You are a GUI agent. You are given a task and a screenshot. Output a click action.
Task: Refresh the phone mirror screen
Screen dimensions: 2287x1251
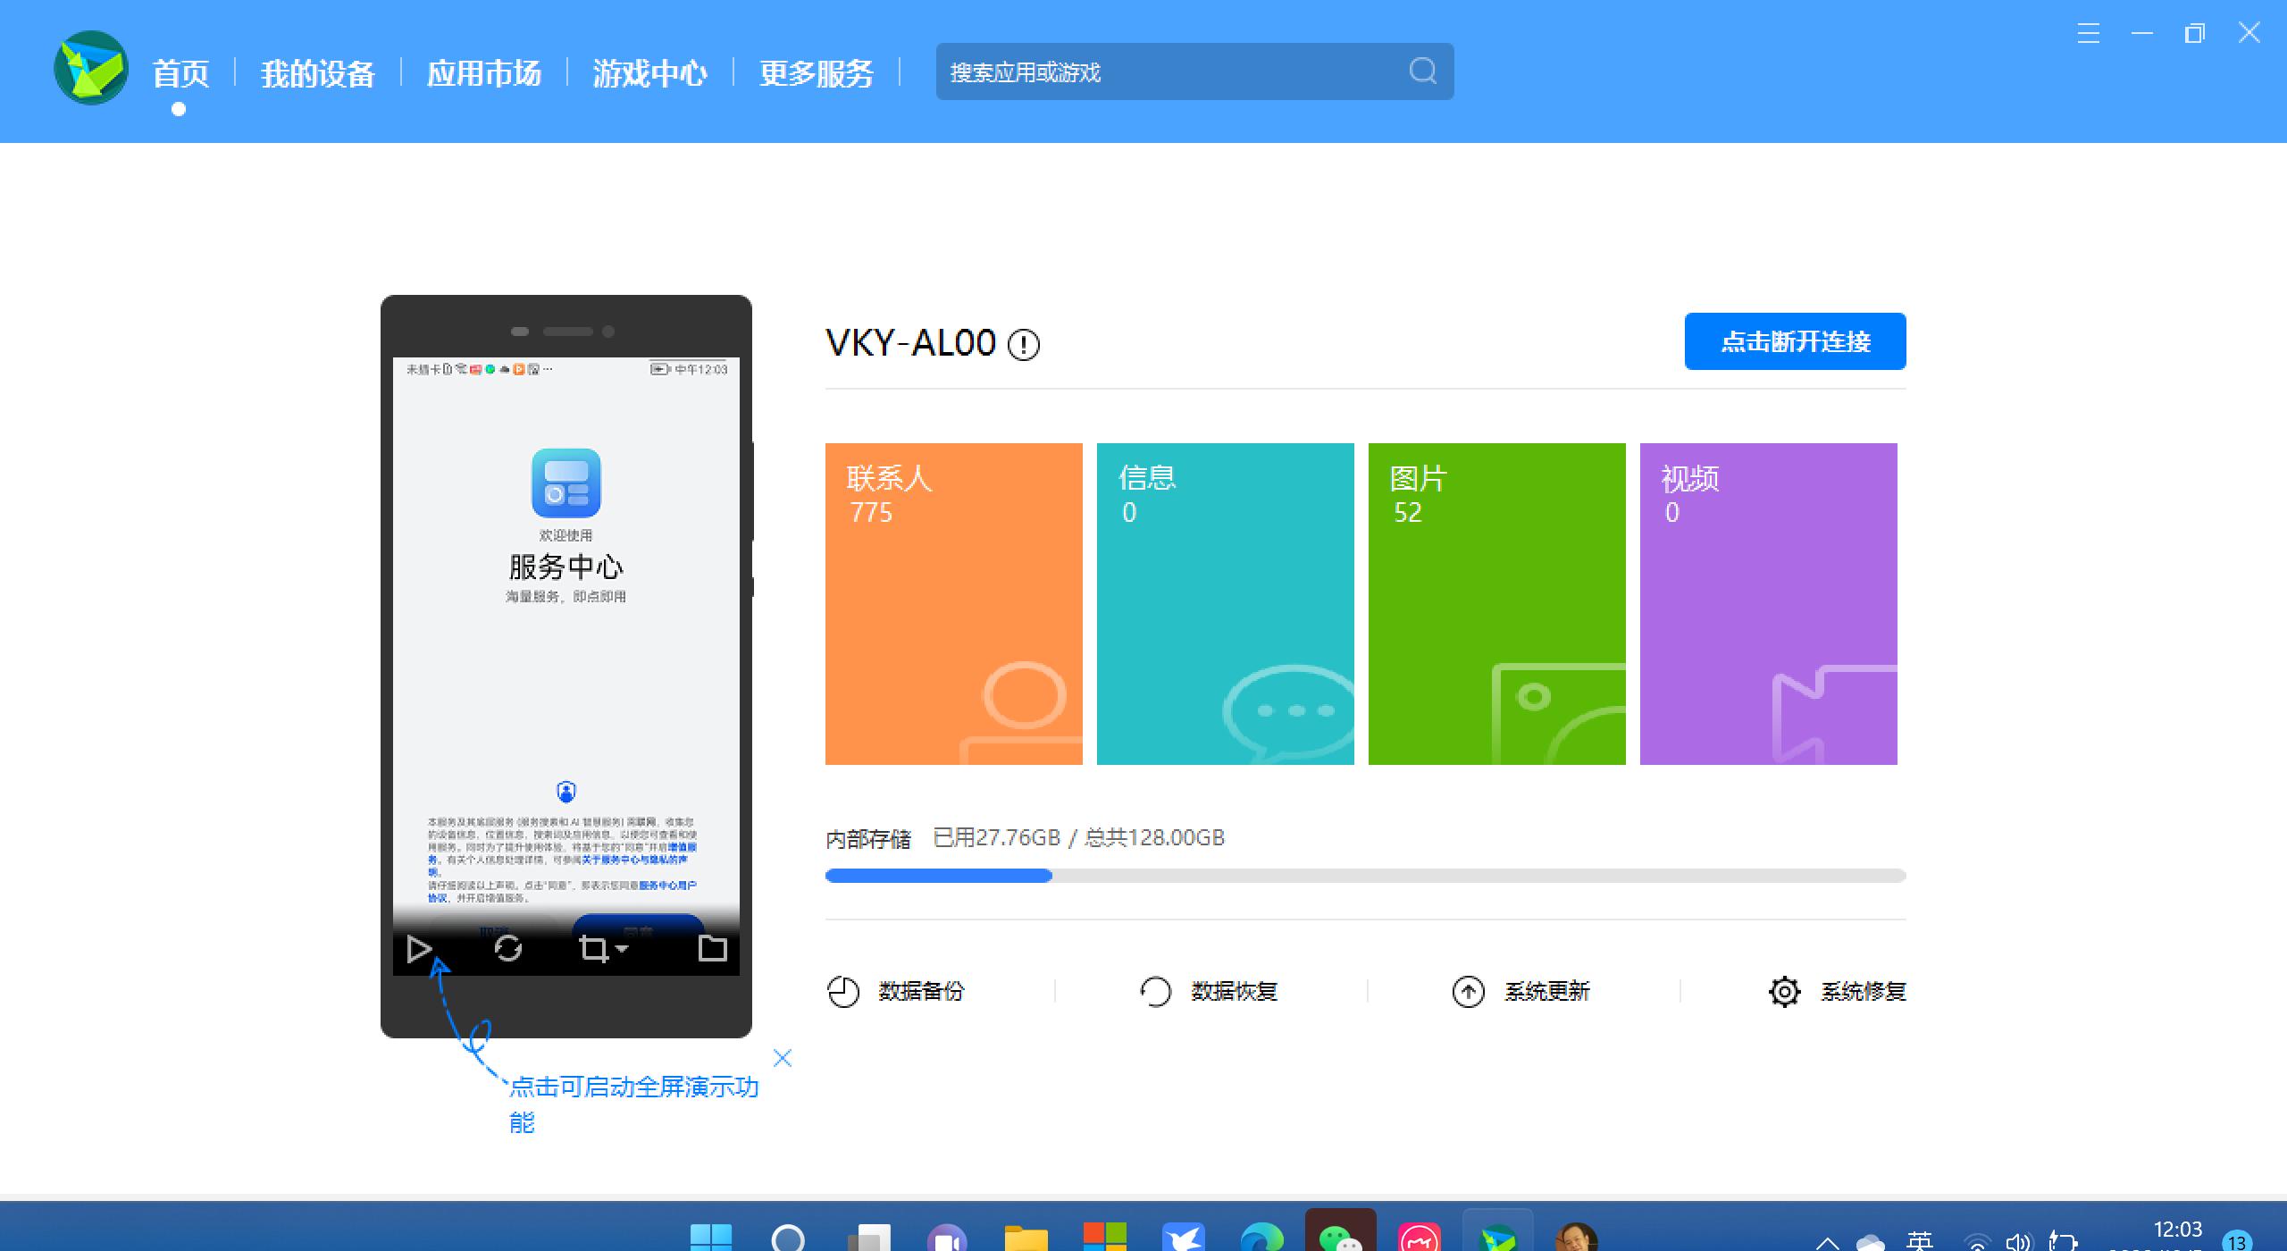[509, 949]
